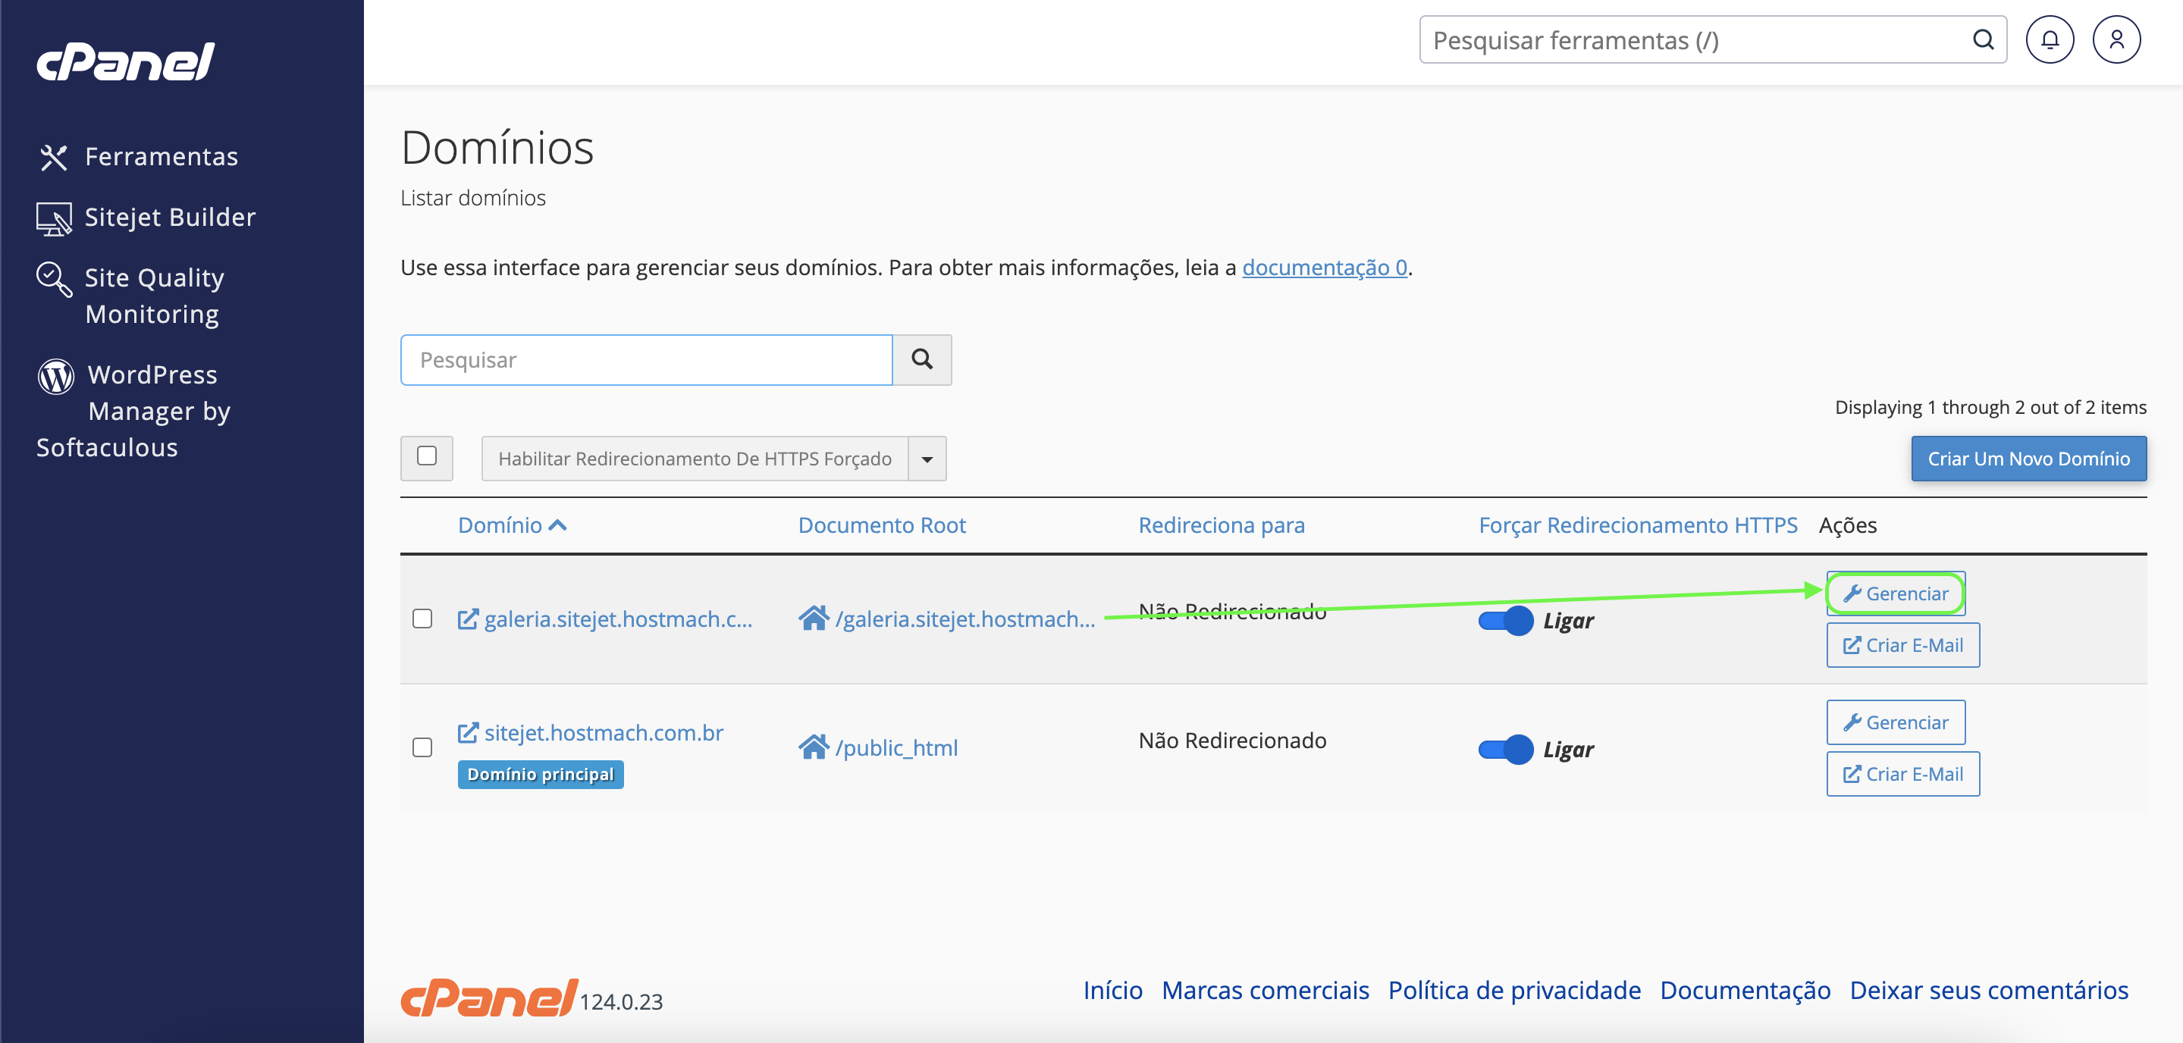Click the Domínio principal badge

(x=541, y=775)
